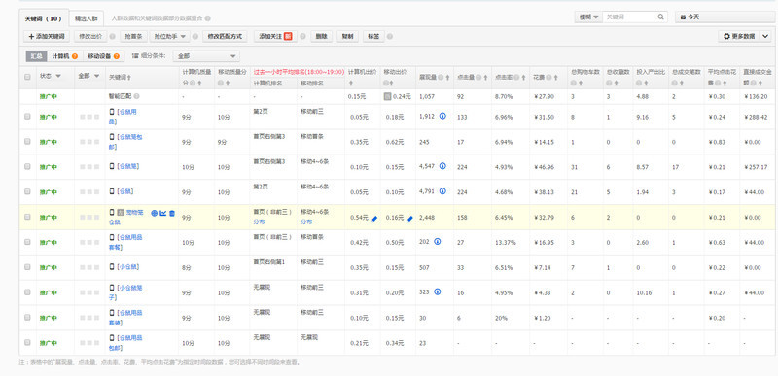Click the help icon after 修改出价
This screenshot has height=376, width=778.
coord(112,36)
